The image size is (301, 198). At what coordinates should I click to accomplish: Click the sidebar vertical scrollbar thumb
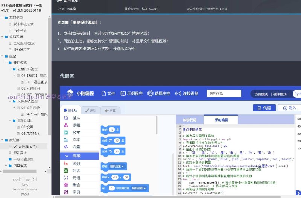point(49,77)
